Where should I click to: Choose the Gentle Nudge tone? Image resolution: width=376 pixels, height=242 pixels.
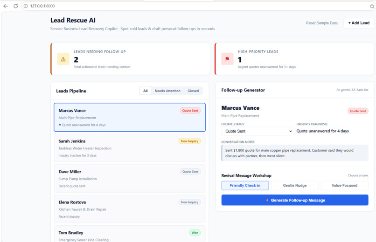point(295,185)
